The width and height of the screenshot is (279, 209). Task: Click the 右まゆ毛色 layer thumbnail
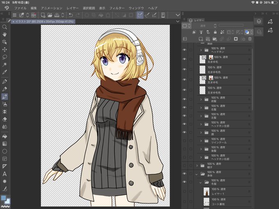(203, 70)
